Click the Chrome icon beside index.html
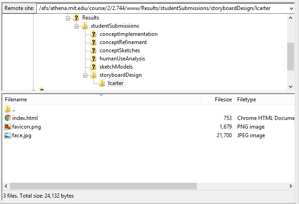Image resolution: width=299 pixels, height=204 pixels. click(8, 118)
